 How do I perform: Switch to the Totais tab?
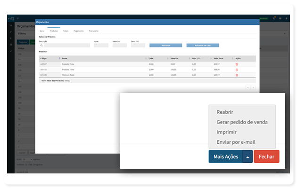(66, 31)
